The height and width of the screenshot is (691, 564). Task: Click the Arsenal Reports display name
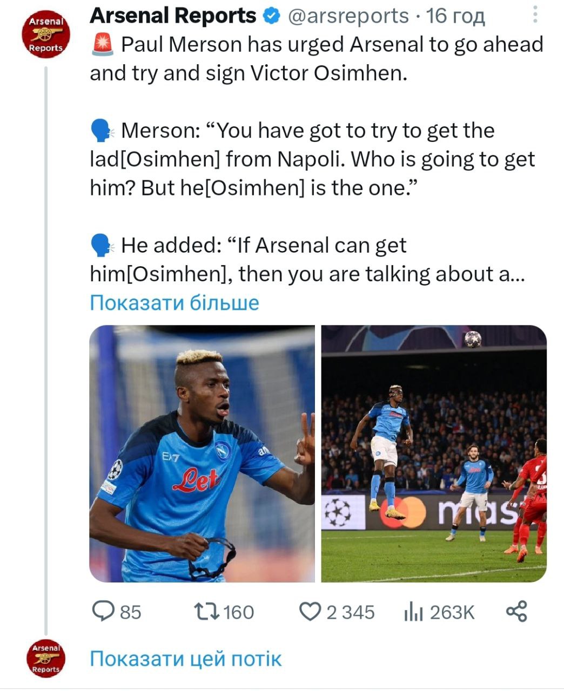pyautogui.click(x=173, y=16)
